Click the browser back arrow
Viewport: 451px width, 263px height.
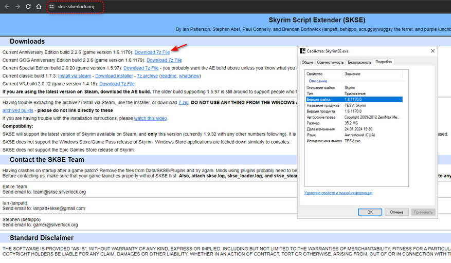pyautogui.click(x=7, y=7)
